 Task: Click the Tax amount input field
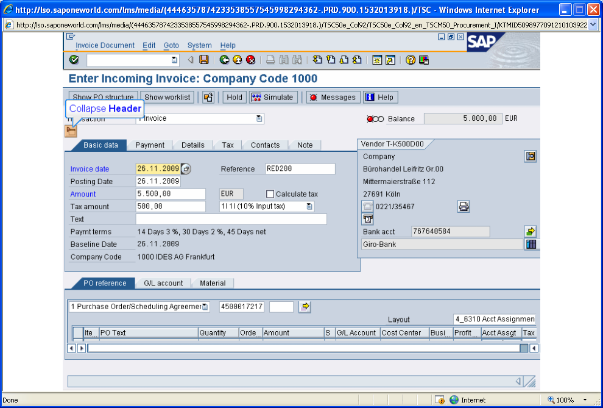tap(171, 206)
